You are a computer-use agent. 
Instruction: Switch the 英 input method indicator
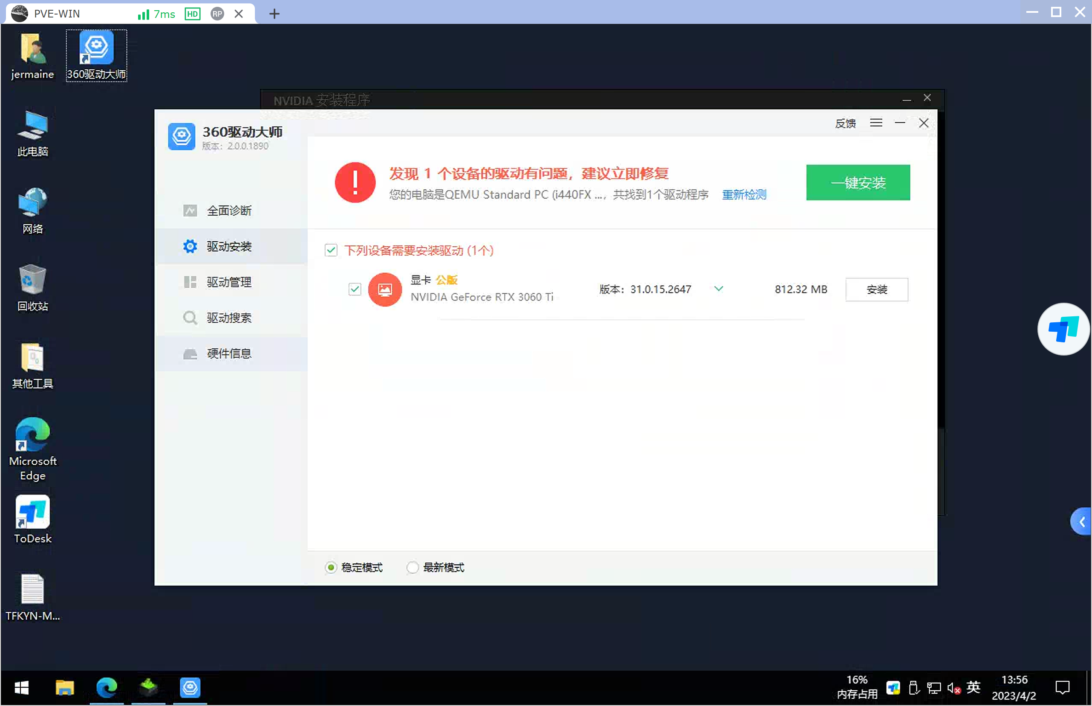click(974, 687)
